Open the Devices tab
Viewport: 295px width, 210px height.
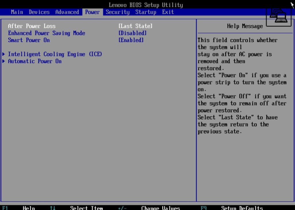(39, 12)
